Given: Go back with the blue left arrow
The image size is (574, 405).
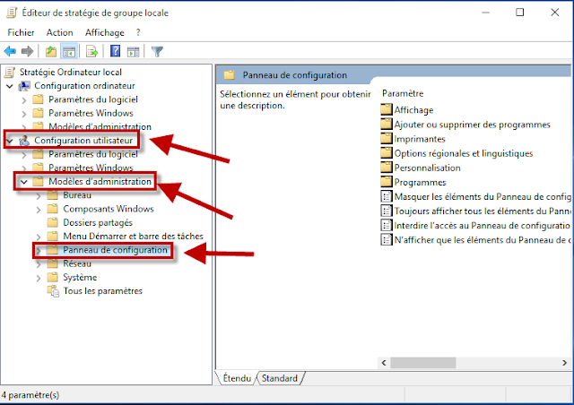Looking at the screenshot, I should [10, 52].
